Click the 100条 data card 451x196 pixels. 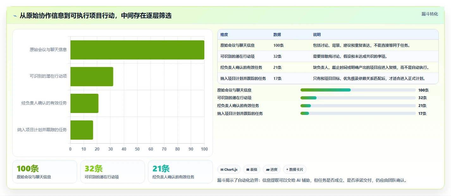tap(45, 172)
